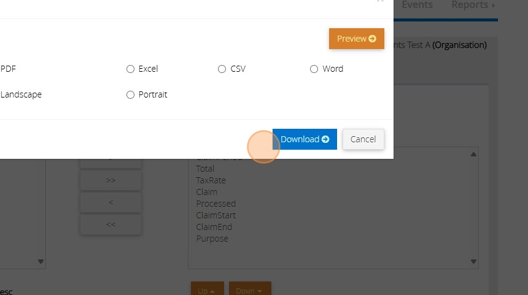
Task: Select Portrait page orientation
Action: click(x=130, y=95)
